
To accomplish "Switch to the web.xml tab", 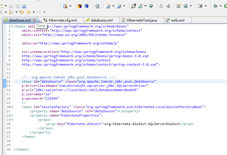I will [x=178, y=20].
